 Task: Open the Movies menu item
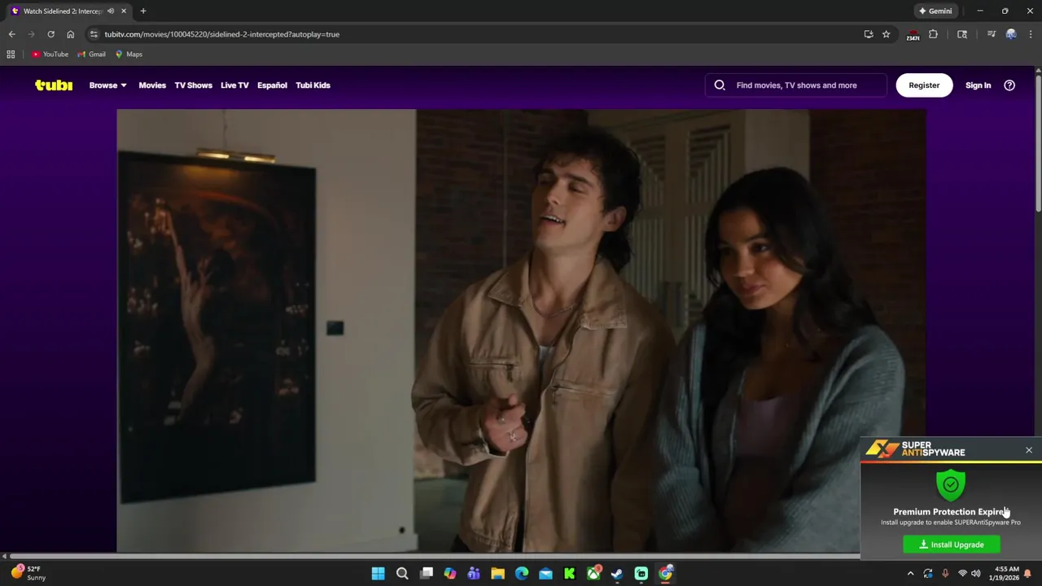point(152,85)
